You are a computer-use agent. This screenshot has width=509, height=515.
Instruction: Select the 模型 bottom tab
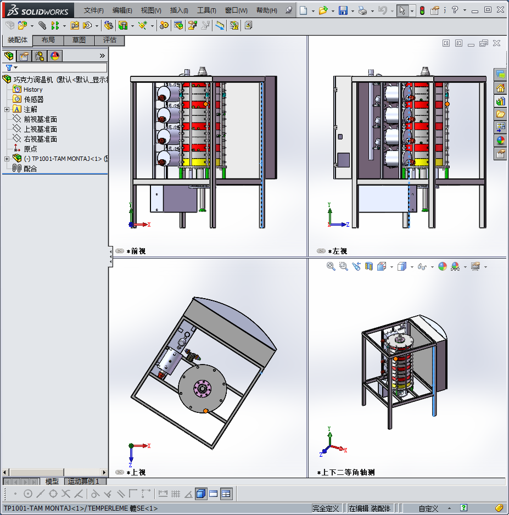tap(52, 481)
